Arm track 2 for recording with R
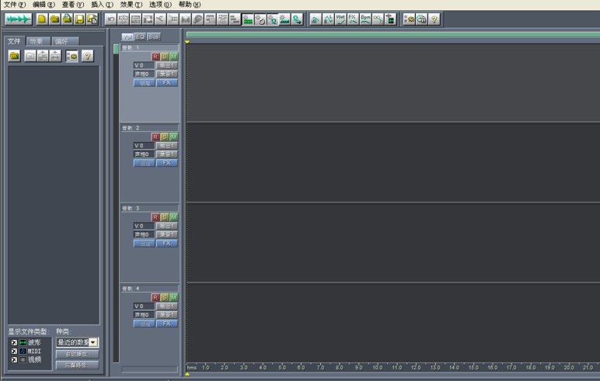The image size is (600, 381). click(155, 137)
